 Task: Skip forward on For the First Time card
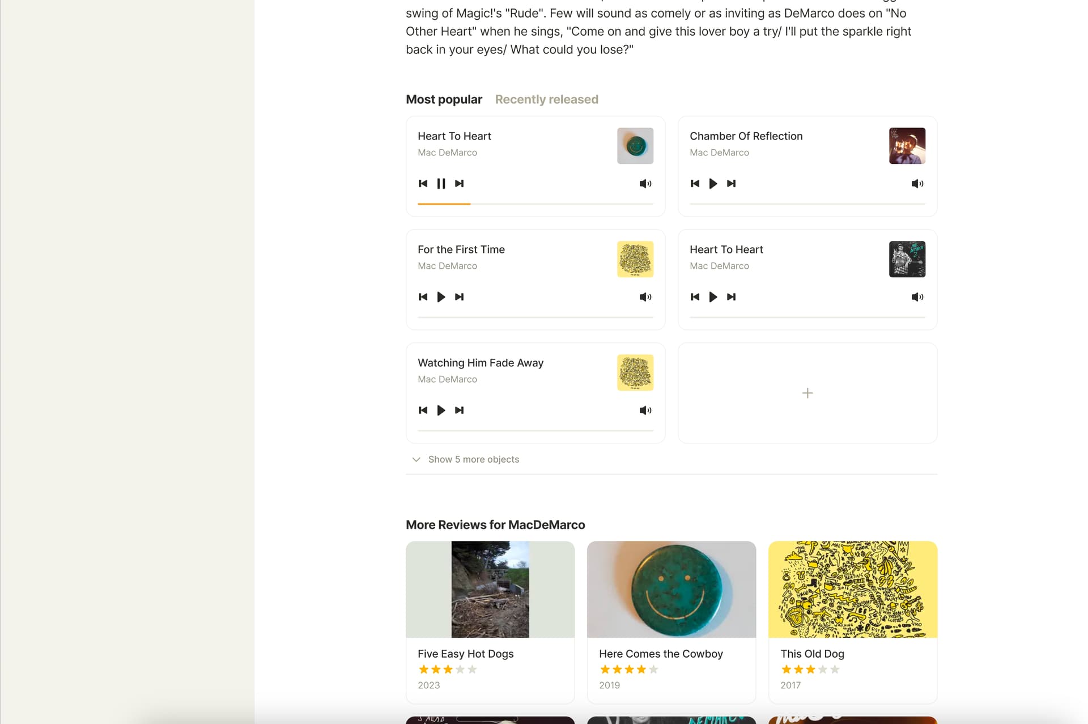pyautogui.click(x=459, y=297)
